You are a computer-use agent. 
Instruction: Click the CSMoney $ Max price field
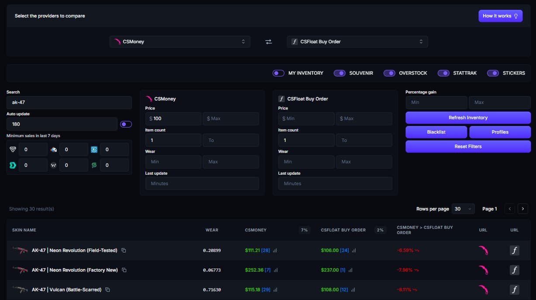pyautogui.click(x=231, y=118)
